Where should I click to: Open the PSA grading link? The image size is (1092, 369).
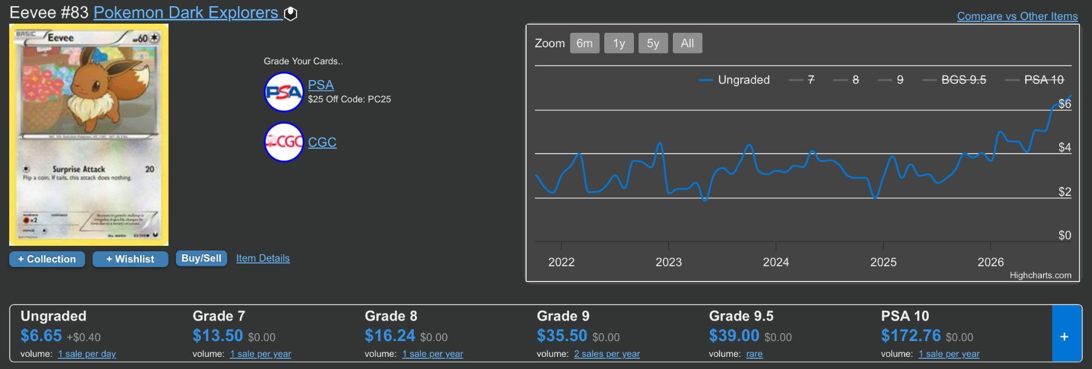tap(321, 85)
